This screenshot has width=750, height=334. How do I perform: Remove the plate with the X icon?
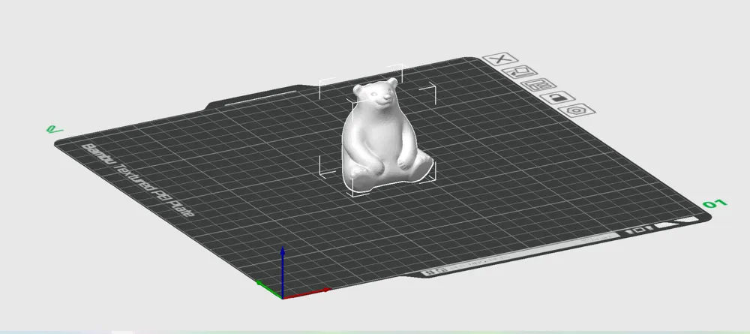(x=500, y=59)
